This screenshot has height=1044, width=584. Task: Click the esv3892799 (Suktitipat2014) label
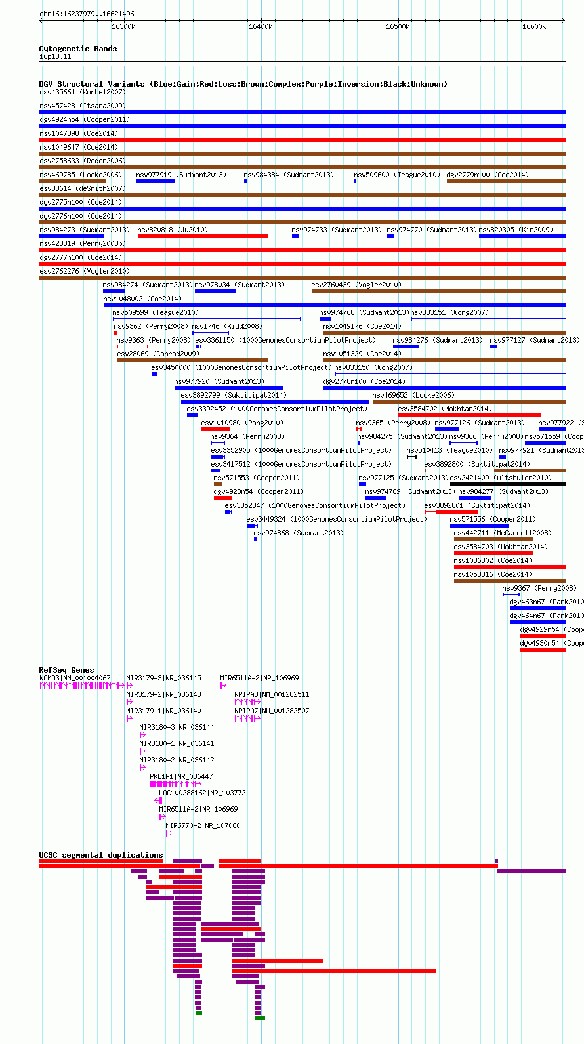click(x=234, y=395)
